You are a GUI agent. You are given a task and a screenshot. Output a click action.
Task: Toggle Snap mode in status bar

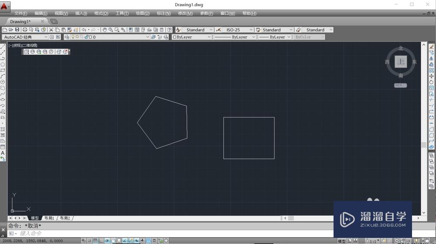(x=89, y=241)
